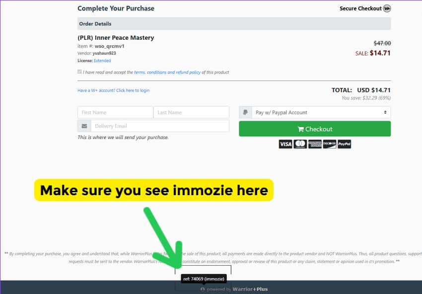422x294 pixels.
Task: Click the ref: 74069 (immozie) tooltip
Action: 204,279
